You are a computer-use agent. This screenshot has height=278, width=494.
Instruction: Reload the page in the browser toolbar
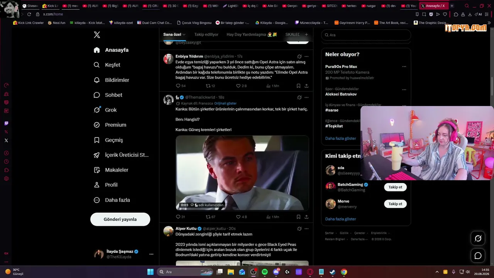(29, 14)
